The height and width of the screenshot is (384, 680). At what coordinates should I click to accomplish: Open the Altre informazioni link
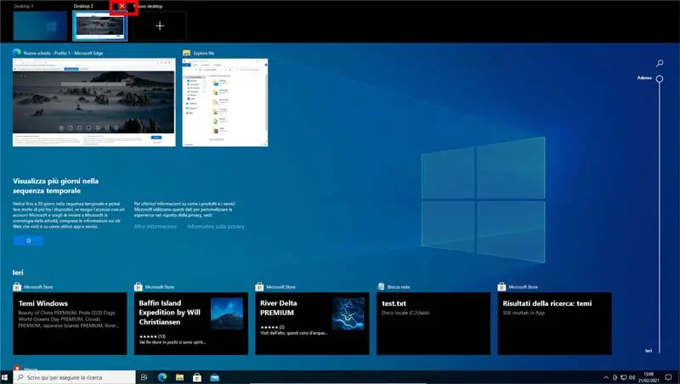coord(156,226)
